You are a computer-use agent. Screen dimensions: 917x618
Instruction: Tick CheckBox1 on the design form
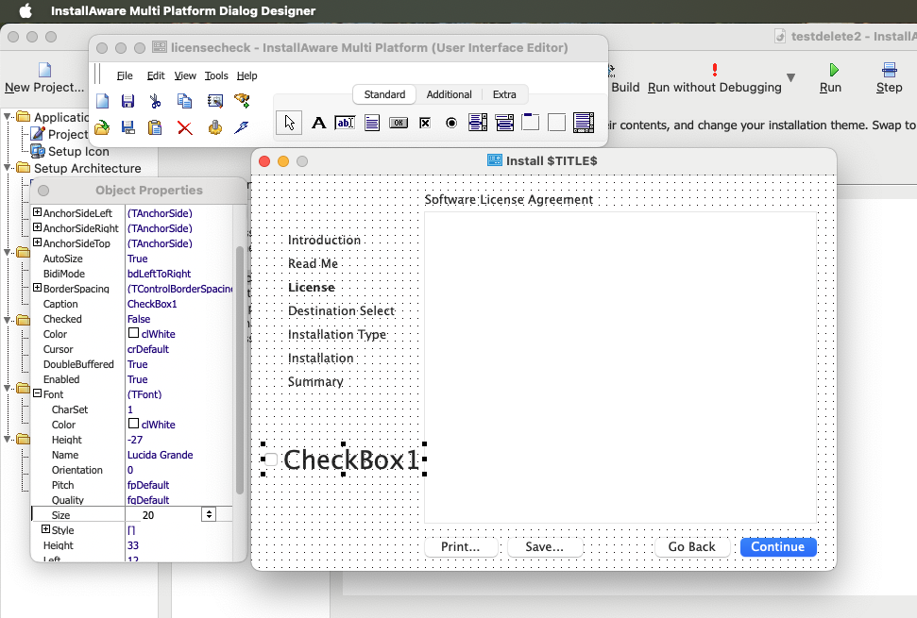[x=271, y=459]
